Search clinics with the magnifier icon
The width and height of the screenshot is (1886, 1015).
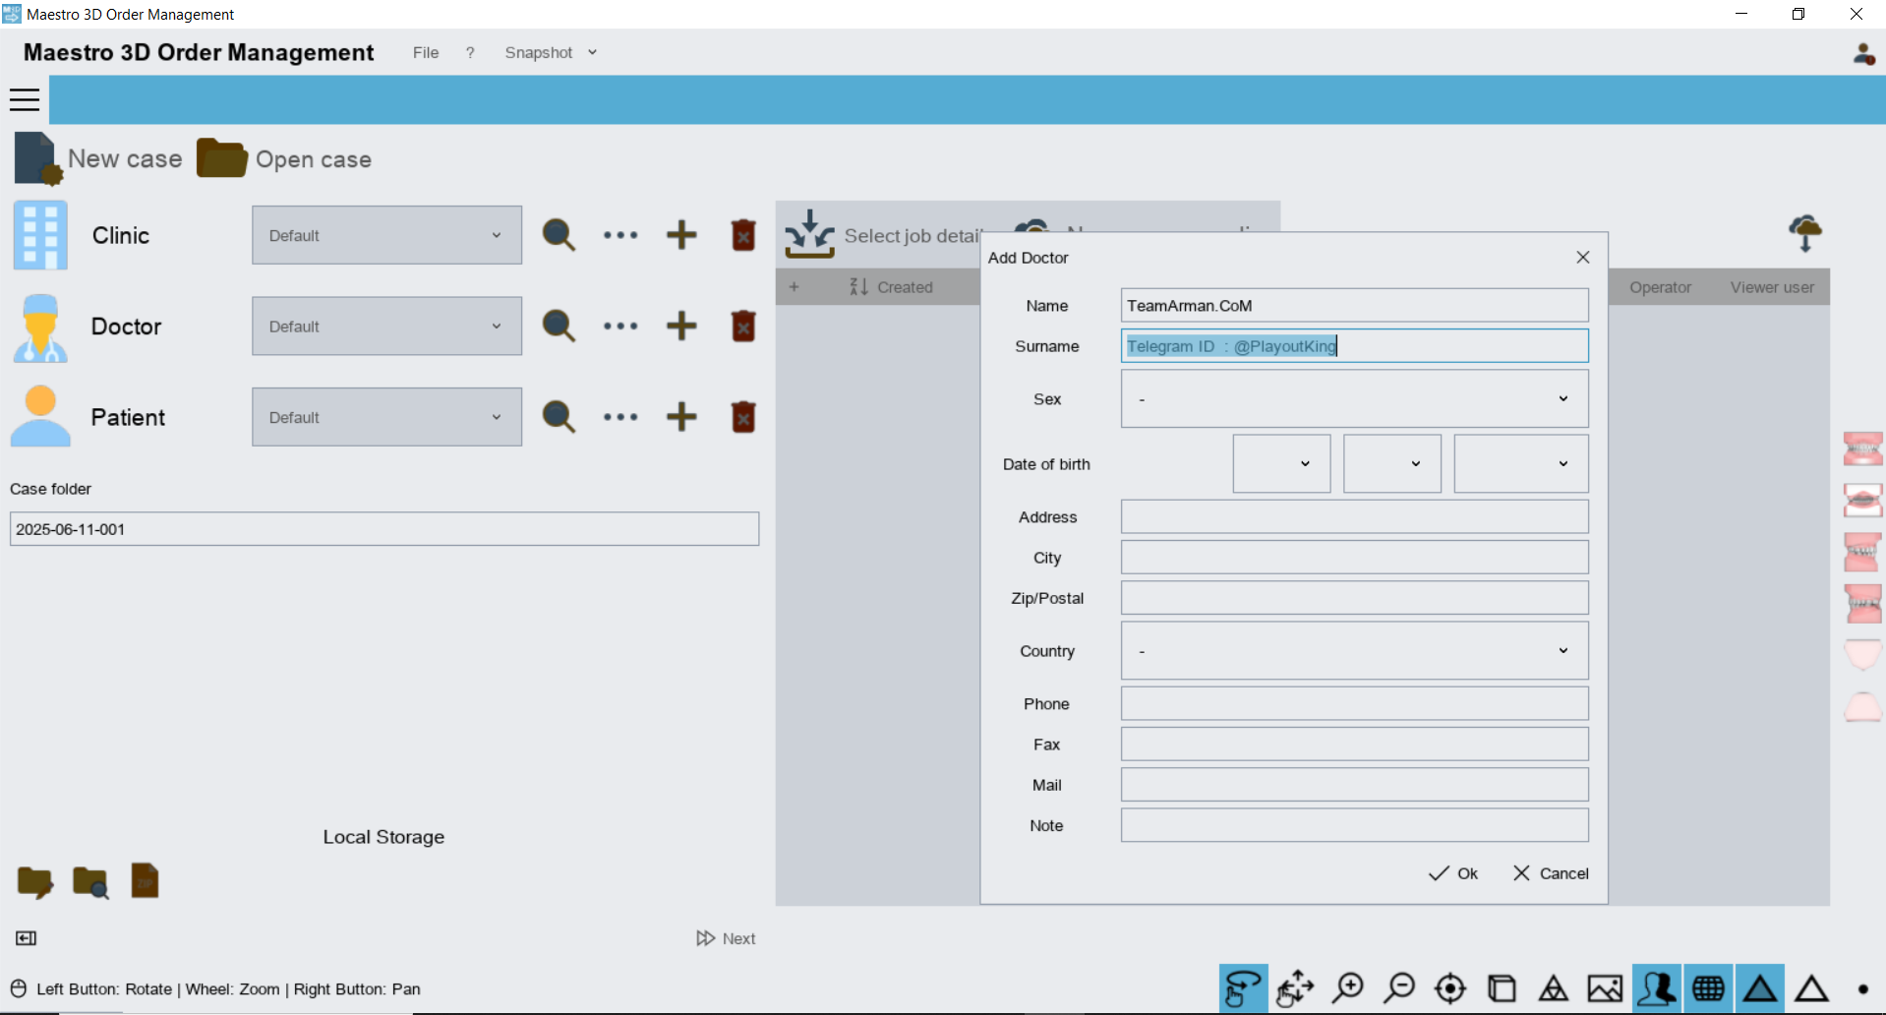559,235
